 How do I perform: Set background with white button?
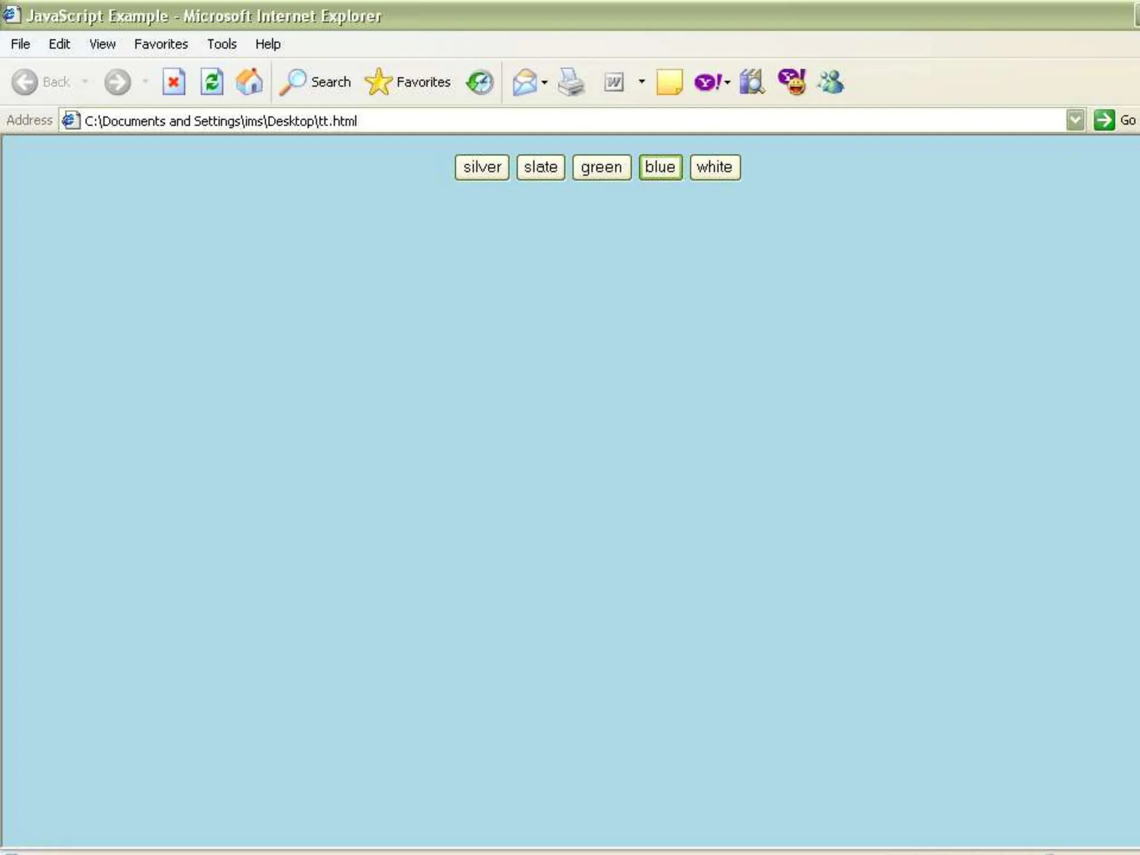[x=715, y=167]
